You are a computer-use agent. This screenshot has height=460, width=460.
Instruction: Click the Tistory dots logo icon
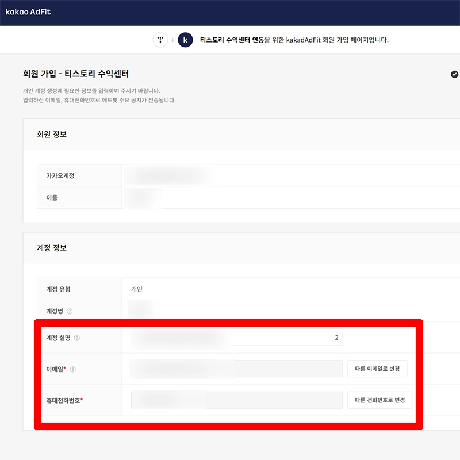click(x=160, y=40)
